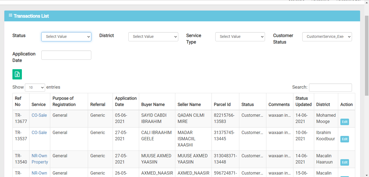This screenshot has height=177, width=369.
Task: Open CO-Sale link for TR-13677
Action: tap(39, 115)
